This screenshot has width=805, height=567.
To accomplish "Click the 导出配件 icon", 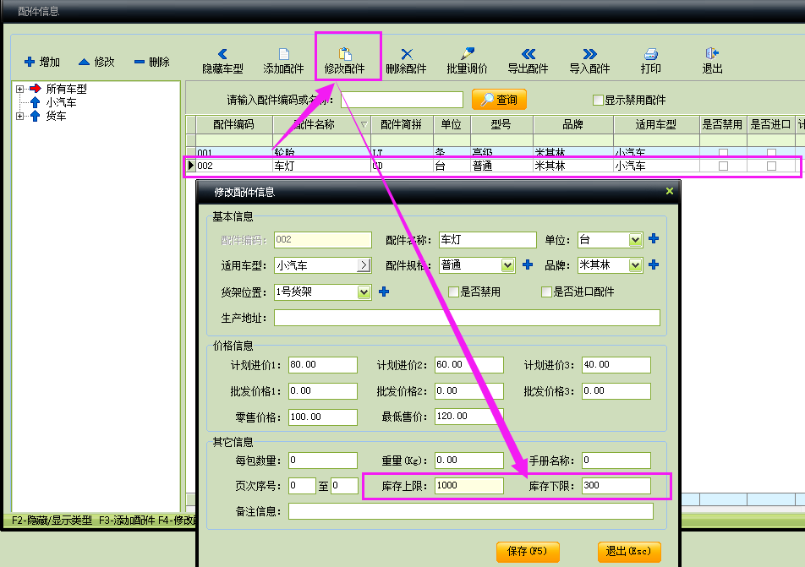I will tap(528, 54).
